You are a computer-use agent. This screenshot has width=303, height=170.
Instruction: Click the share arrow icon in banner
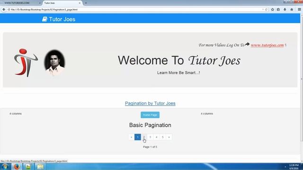(x=247, y=44)
